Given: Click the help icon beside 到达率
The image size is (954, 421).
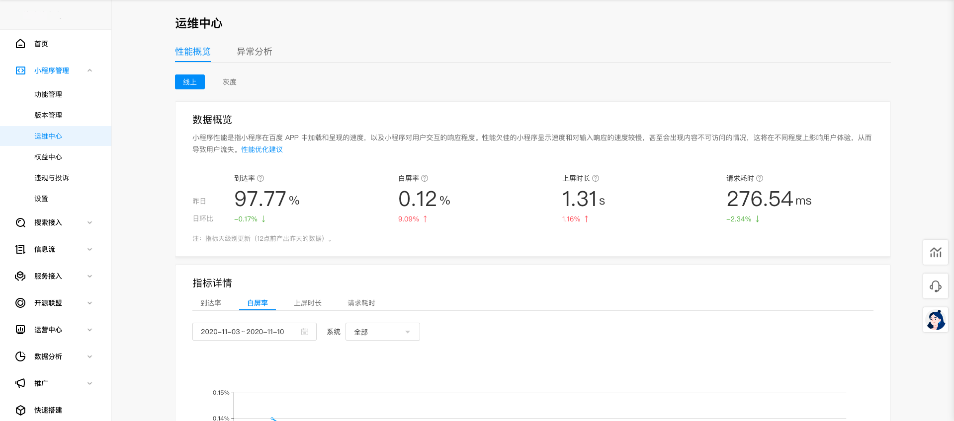Looking at the screenshot, I should (260, 178).
